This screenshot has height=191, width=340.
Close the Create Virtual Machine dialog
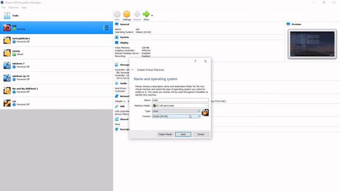coord(206,62)
